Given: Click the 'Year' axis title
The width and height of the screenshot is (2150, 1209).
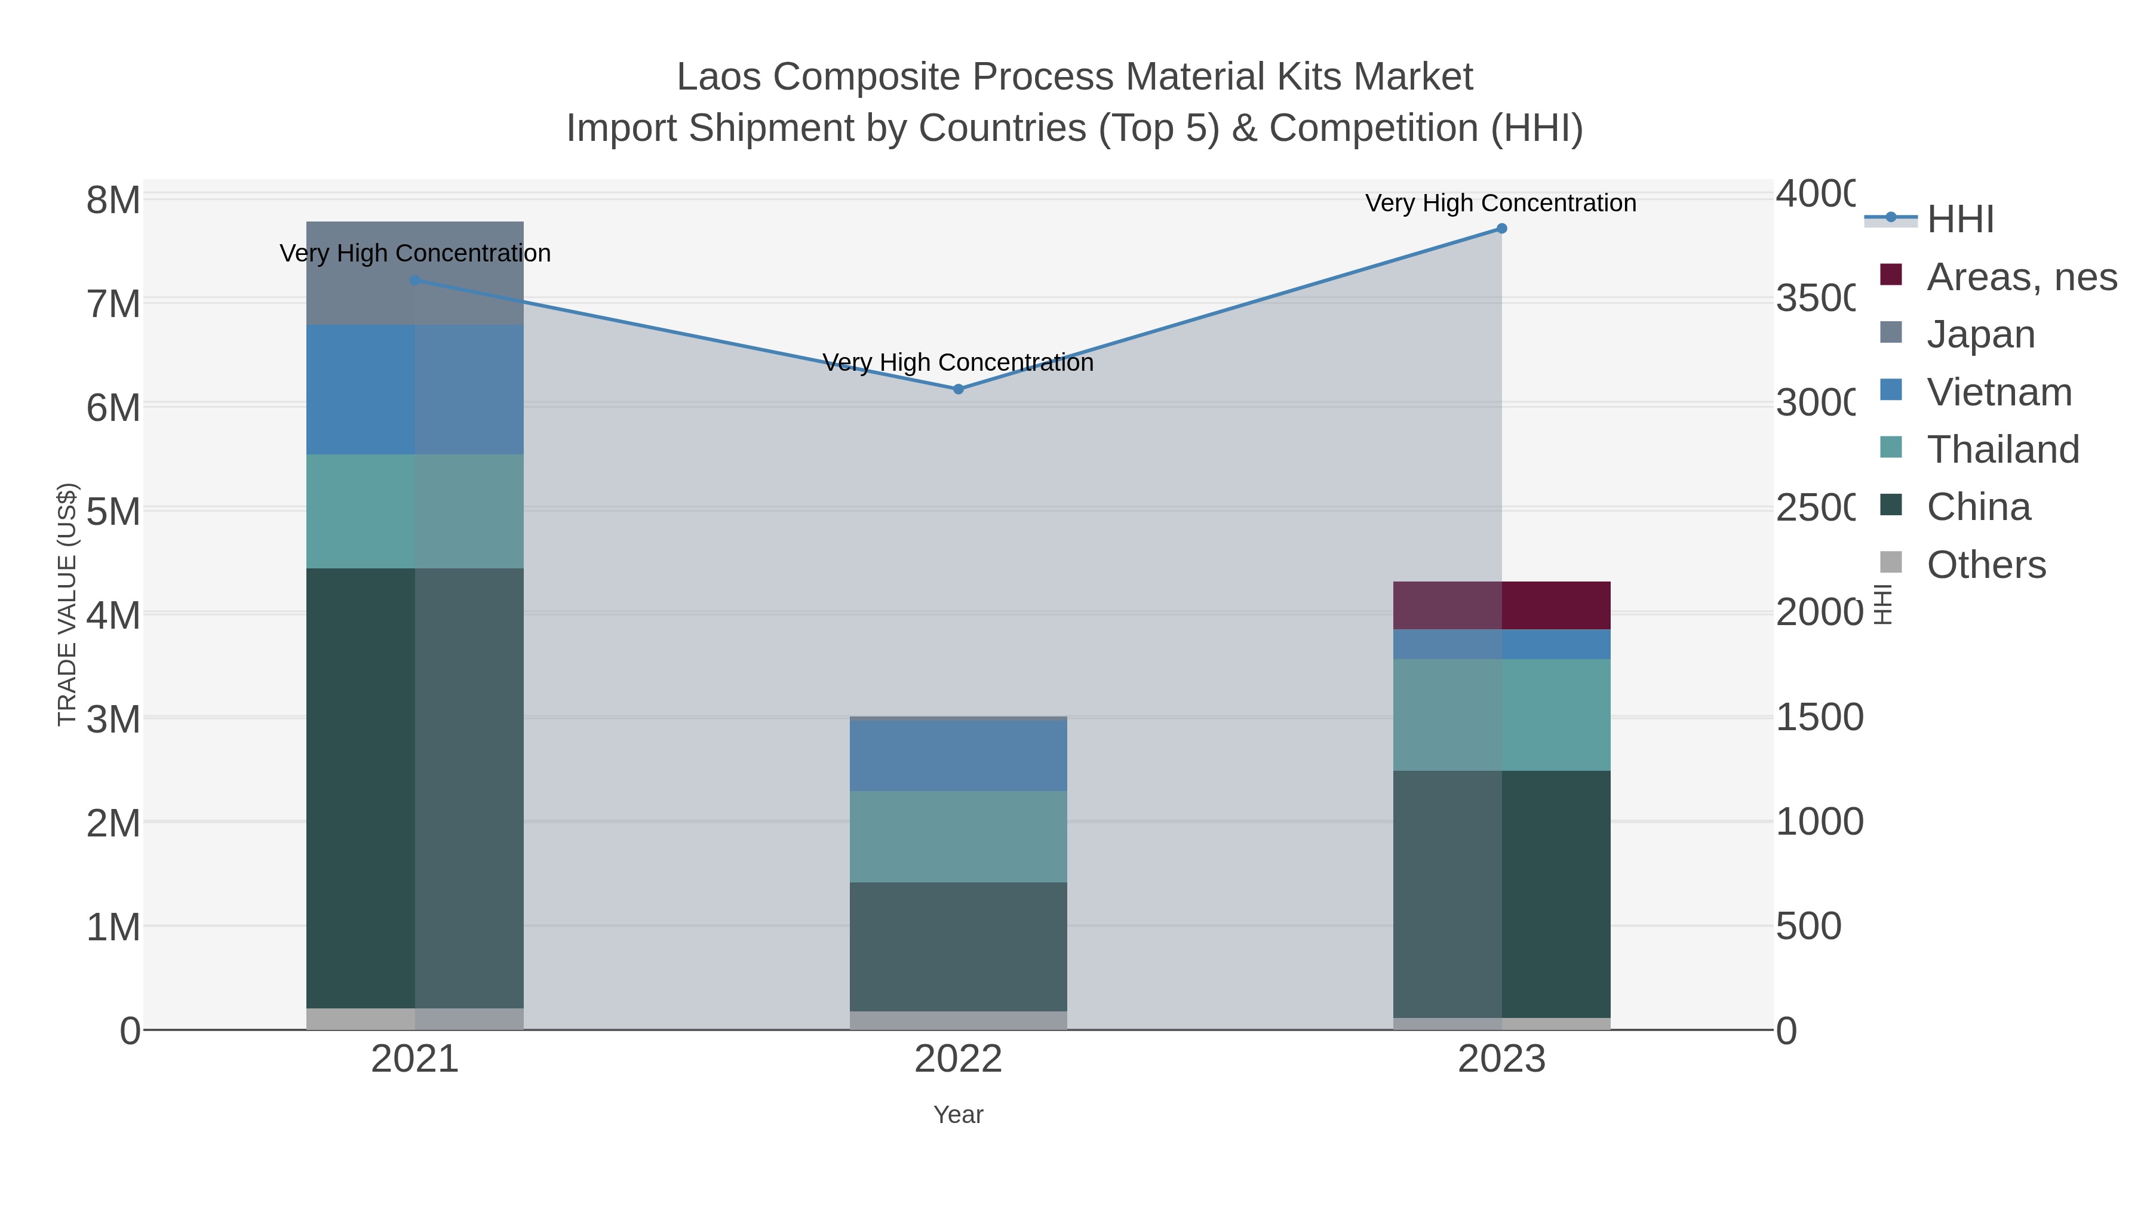Looking at the screenshot, I should pyautogui.click(x=958, y=1115).
